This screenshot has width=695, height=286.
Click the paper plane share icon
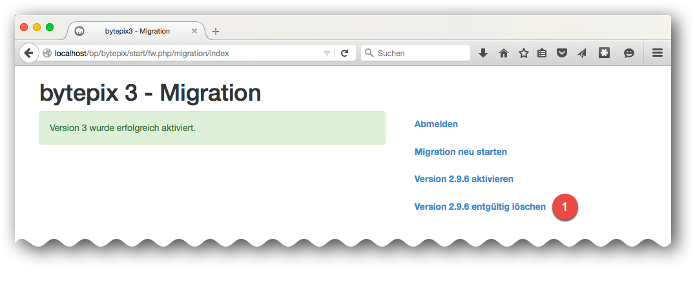click(582, 53)
